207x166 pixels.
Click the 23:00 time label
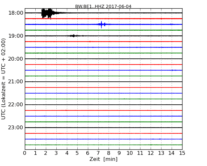(16, 128)
